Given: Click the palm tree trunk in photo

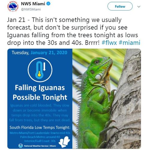Looking at the screenshot, I should pos(127,99).
